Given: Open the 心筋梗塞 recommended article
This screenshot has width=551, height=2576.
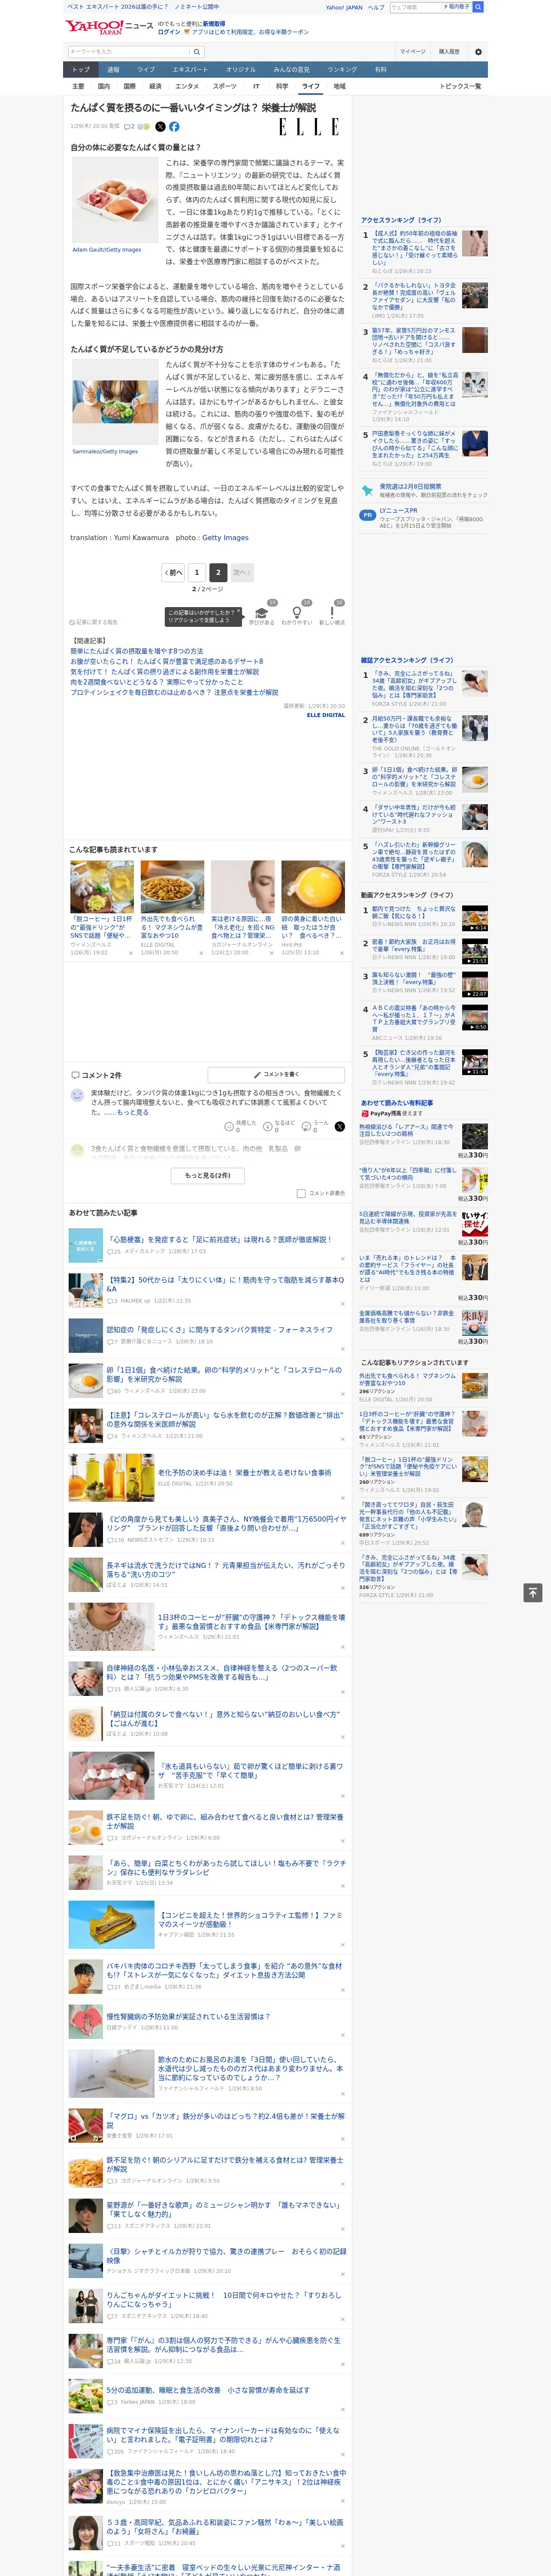Looking at the screenshot, I should pos(220,1239).
